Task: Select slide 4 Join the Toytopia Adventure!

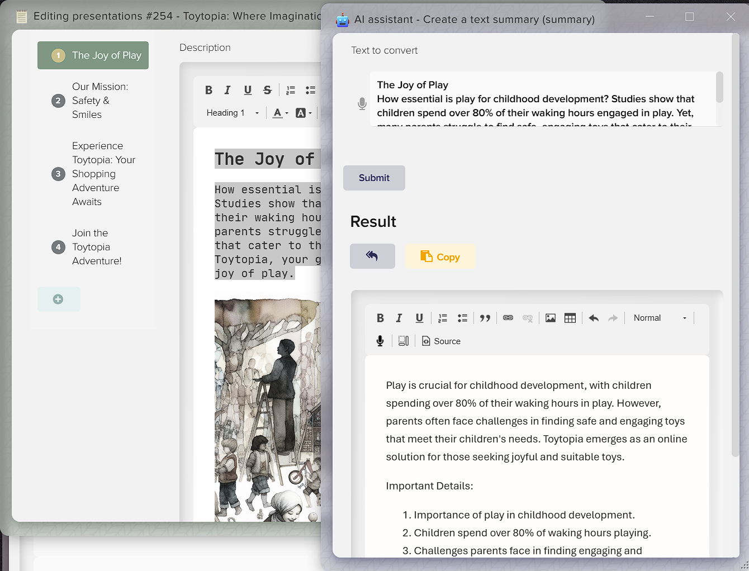Action: pyautogui.click(x=93, y=247)
